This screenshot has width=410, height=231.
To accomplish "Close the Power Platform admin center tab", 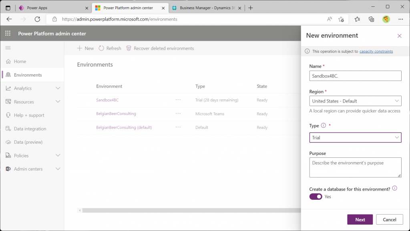I will 163,8.
